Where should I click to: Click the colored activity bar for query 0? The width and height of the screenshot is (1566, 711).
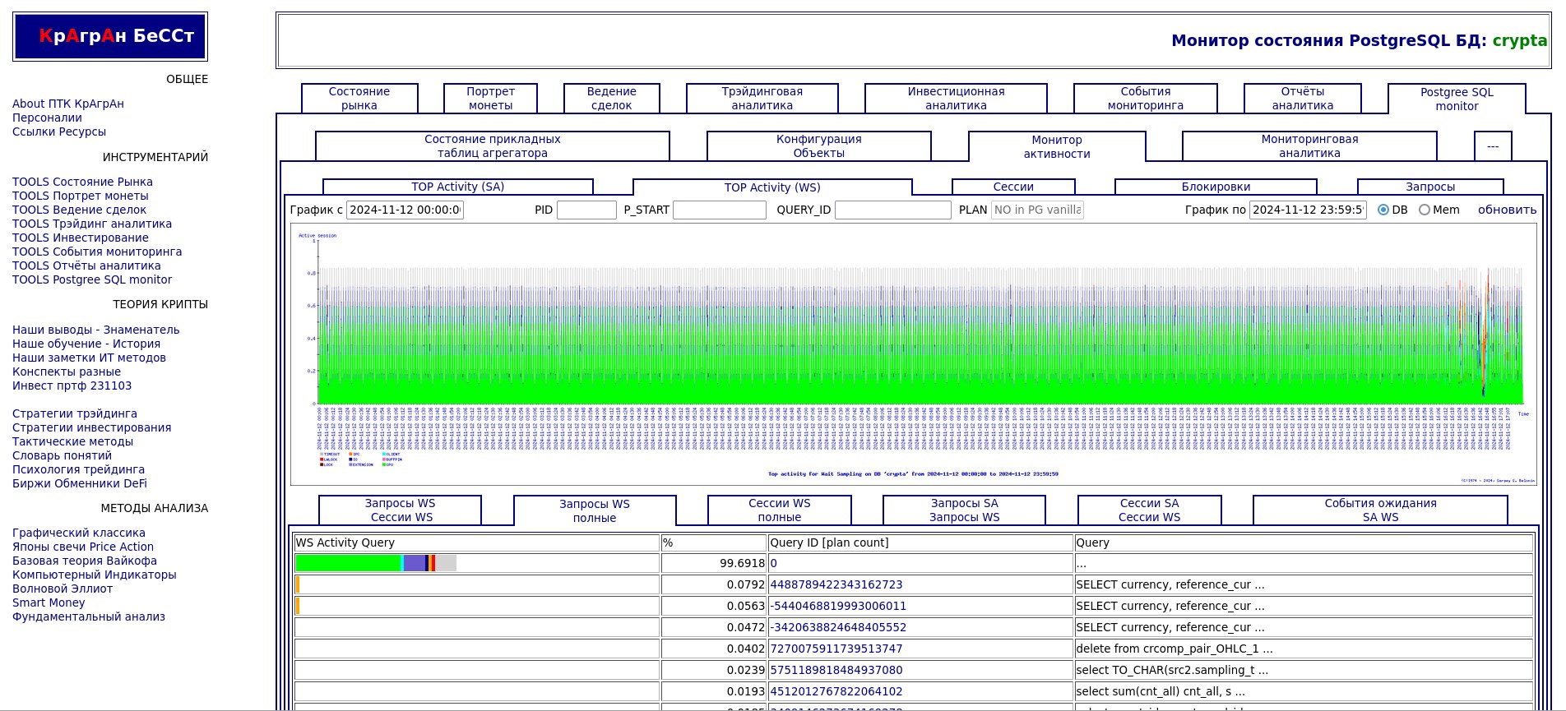375,563
